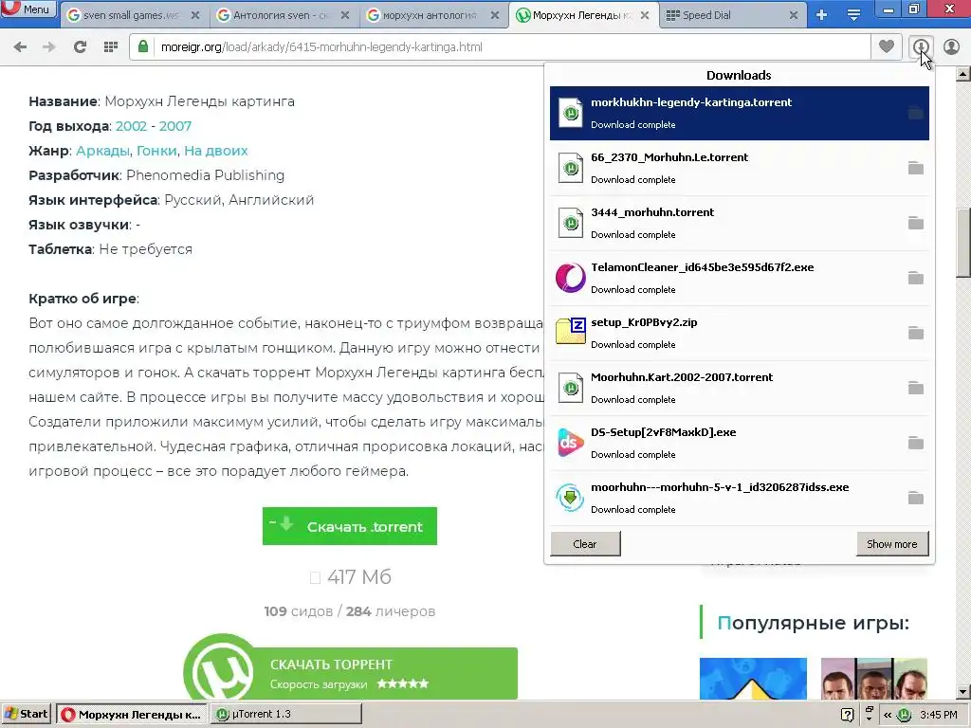The height and width of the screenshot is (728, 971).
Task: Open Windows Start menu
Action: pyautogui.click(x=27, y=714)
